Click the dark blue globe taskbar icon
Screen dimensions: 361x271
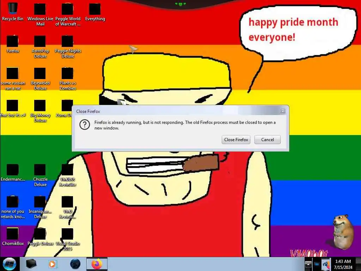tap(75, 264)
